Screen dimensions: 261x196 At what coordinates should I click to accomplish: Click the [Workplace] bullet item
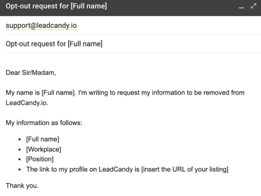click(x=43, y=149)
